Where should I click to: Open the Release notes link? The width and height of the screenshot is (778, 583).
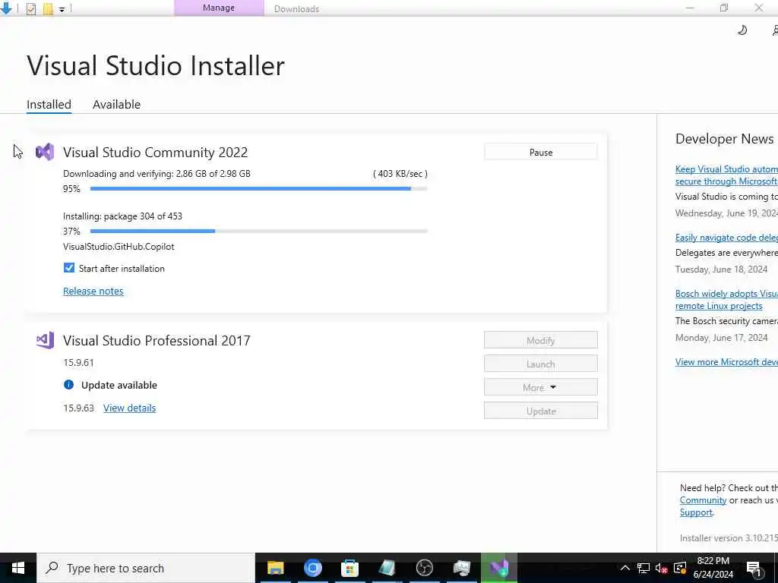pyautogui.click(x=93, y=291)
